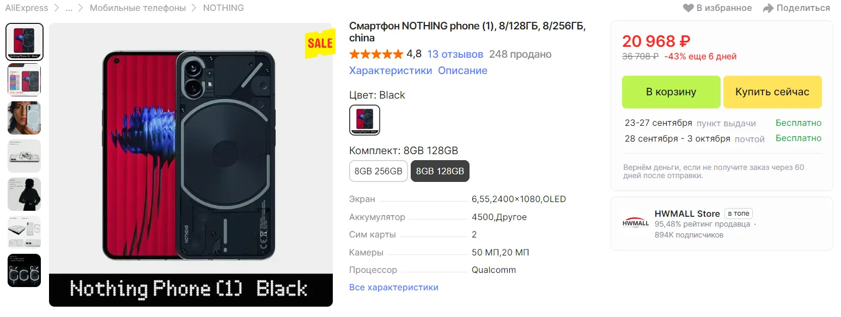Click the share arrow icon
The width and height of the screenshot is (841, 317).
coord(768,8)
